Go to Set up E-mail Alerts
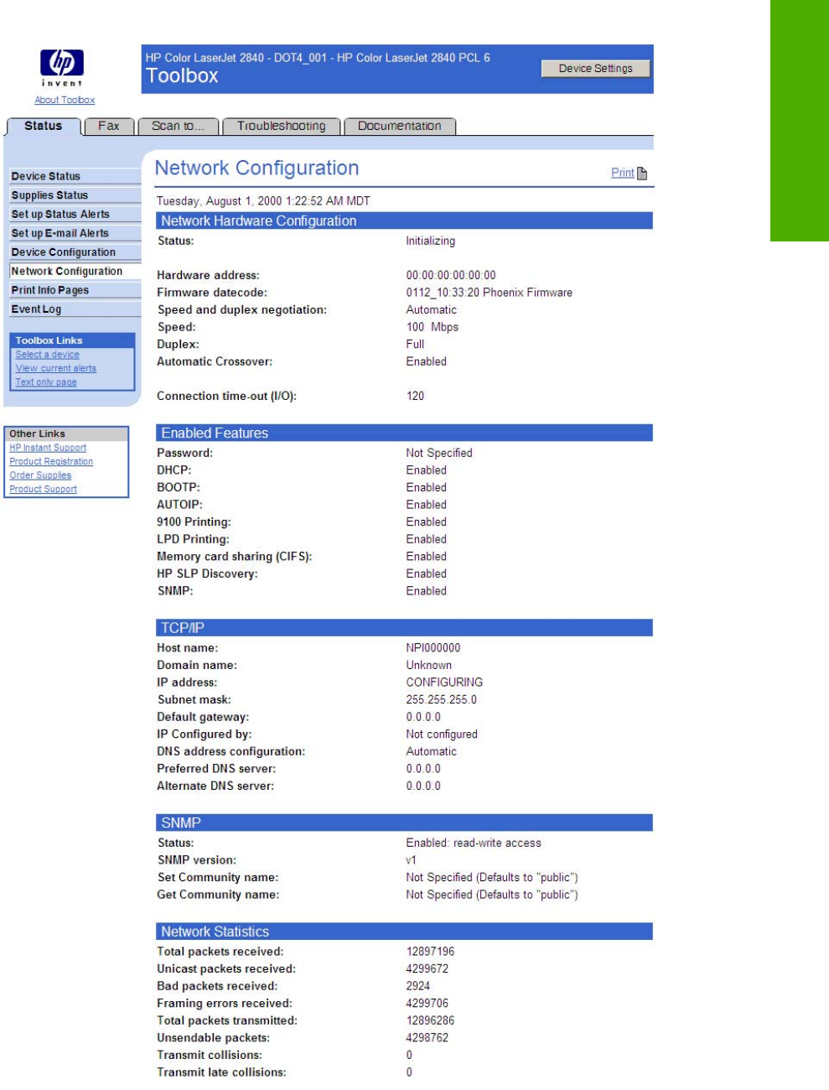 pos(75,234)
